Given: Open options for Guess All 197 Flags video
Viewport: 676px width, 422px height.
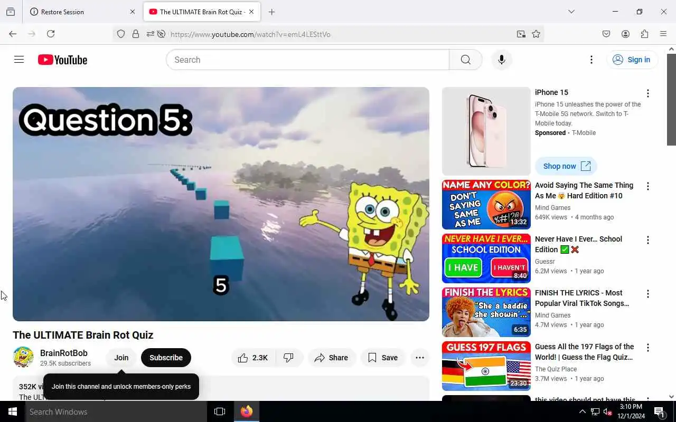Looking at the screenshot, I should pyautogui.click(x=648, y=348).
